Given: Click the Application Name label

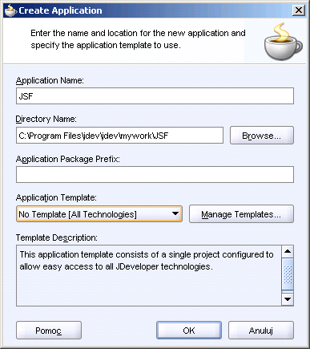Looking at the screenshot, I should coord(50,80).
